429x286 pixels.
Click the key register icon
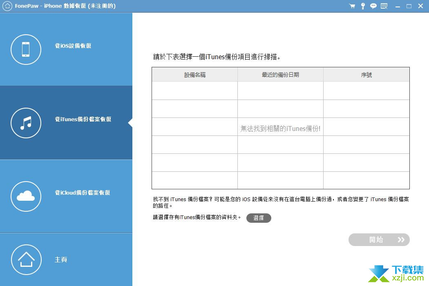pos(363,6)
